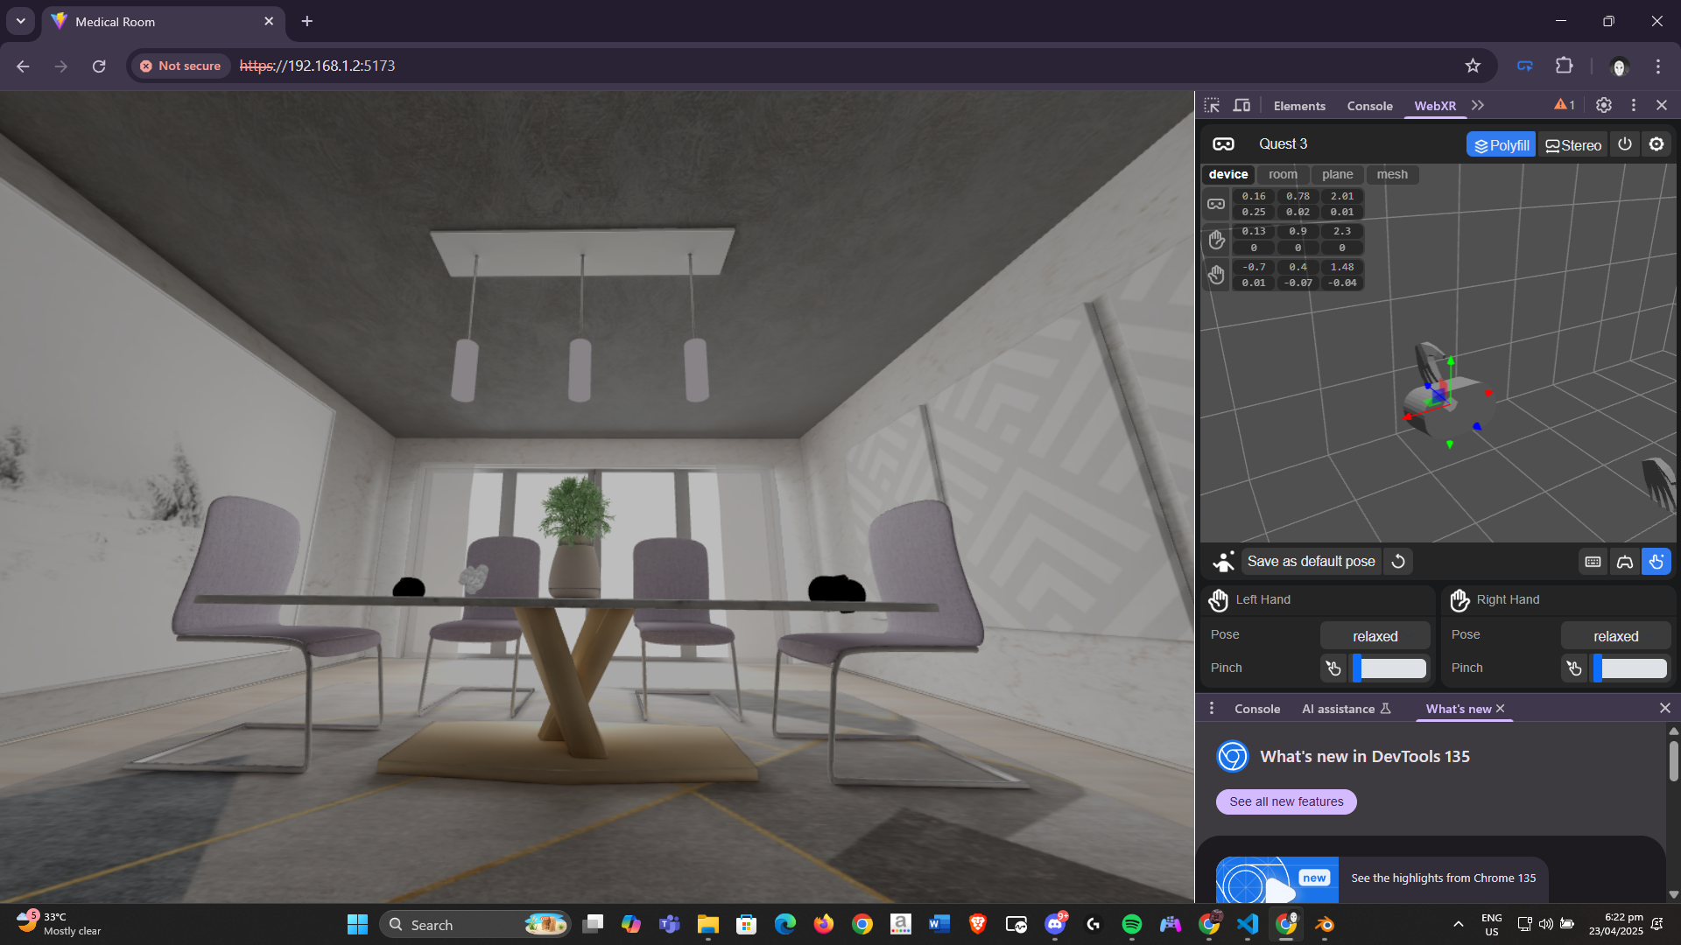Open the warning issues counter
Viewport: 1681px width, 945px height.
click(1565, 105)
